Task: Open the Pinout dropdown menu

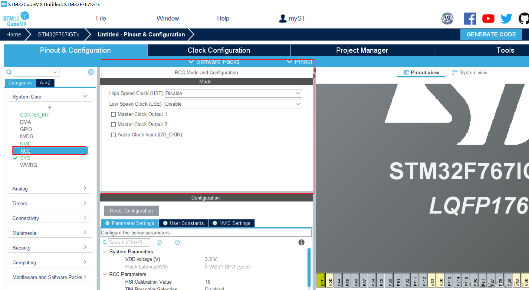Action: 300,62
